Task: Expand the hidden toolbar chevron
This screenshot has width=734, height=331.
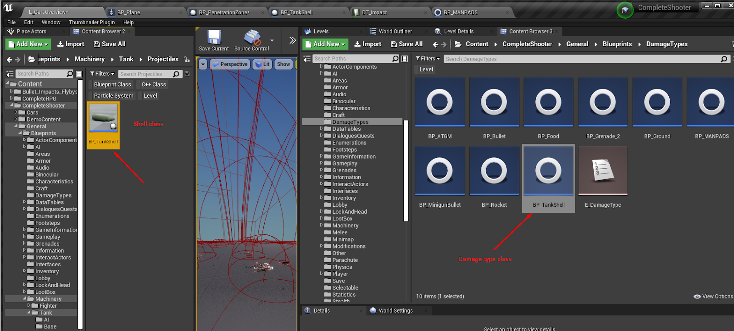Action: coord(292,40)
